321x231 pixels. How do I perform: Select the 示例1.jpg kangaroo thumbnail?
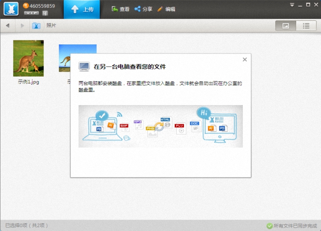(28, 58)
